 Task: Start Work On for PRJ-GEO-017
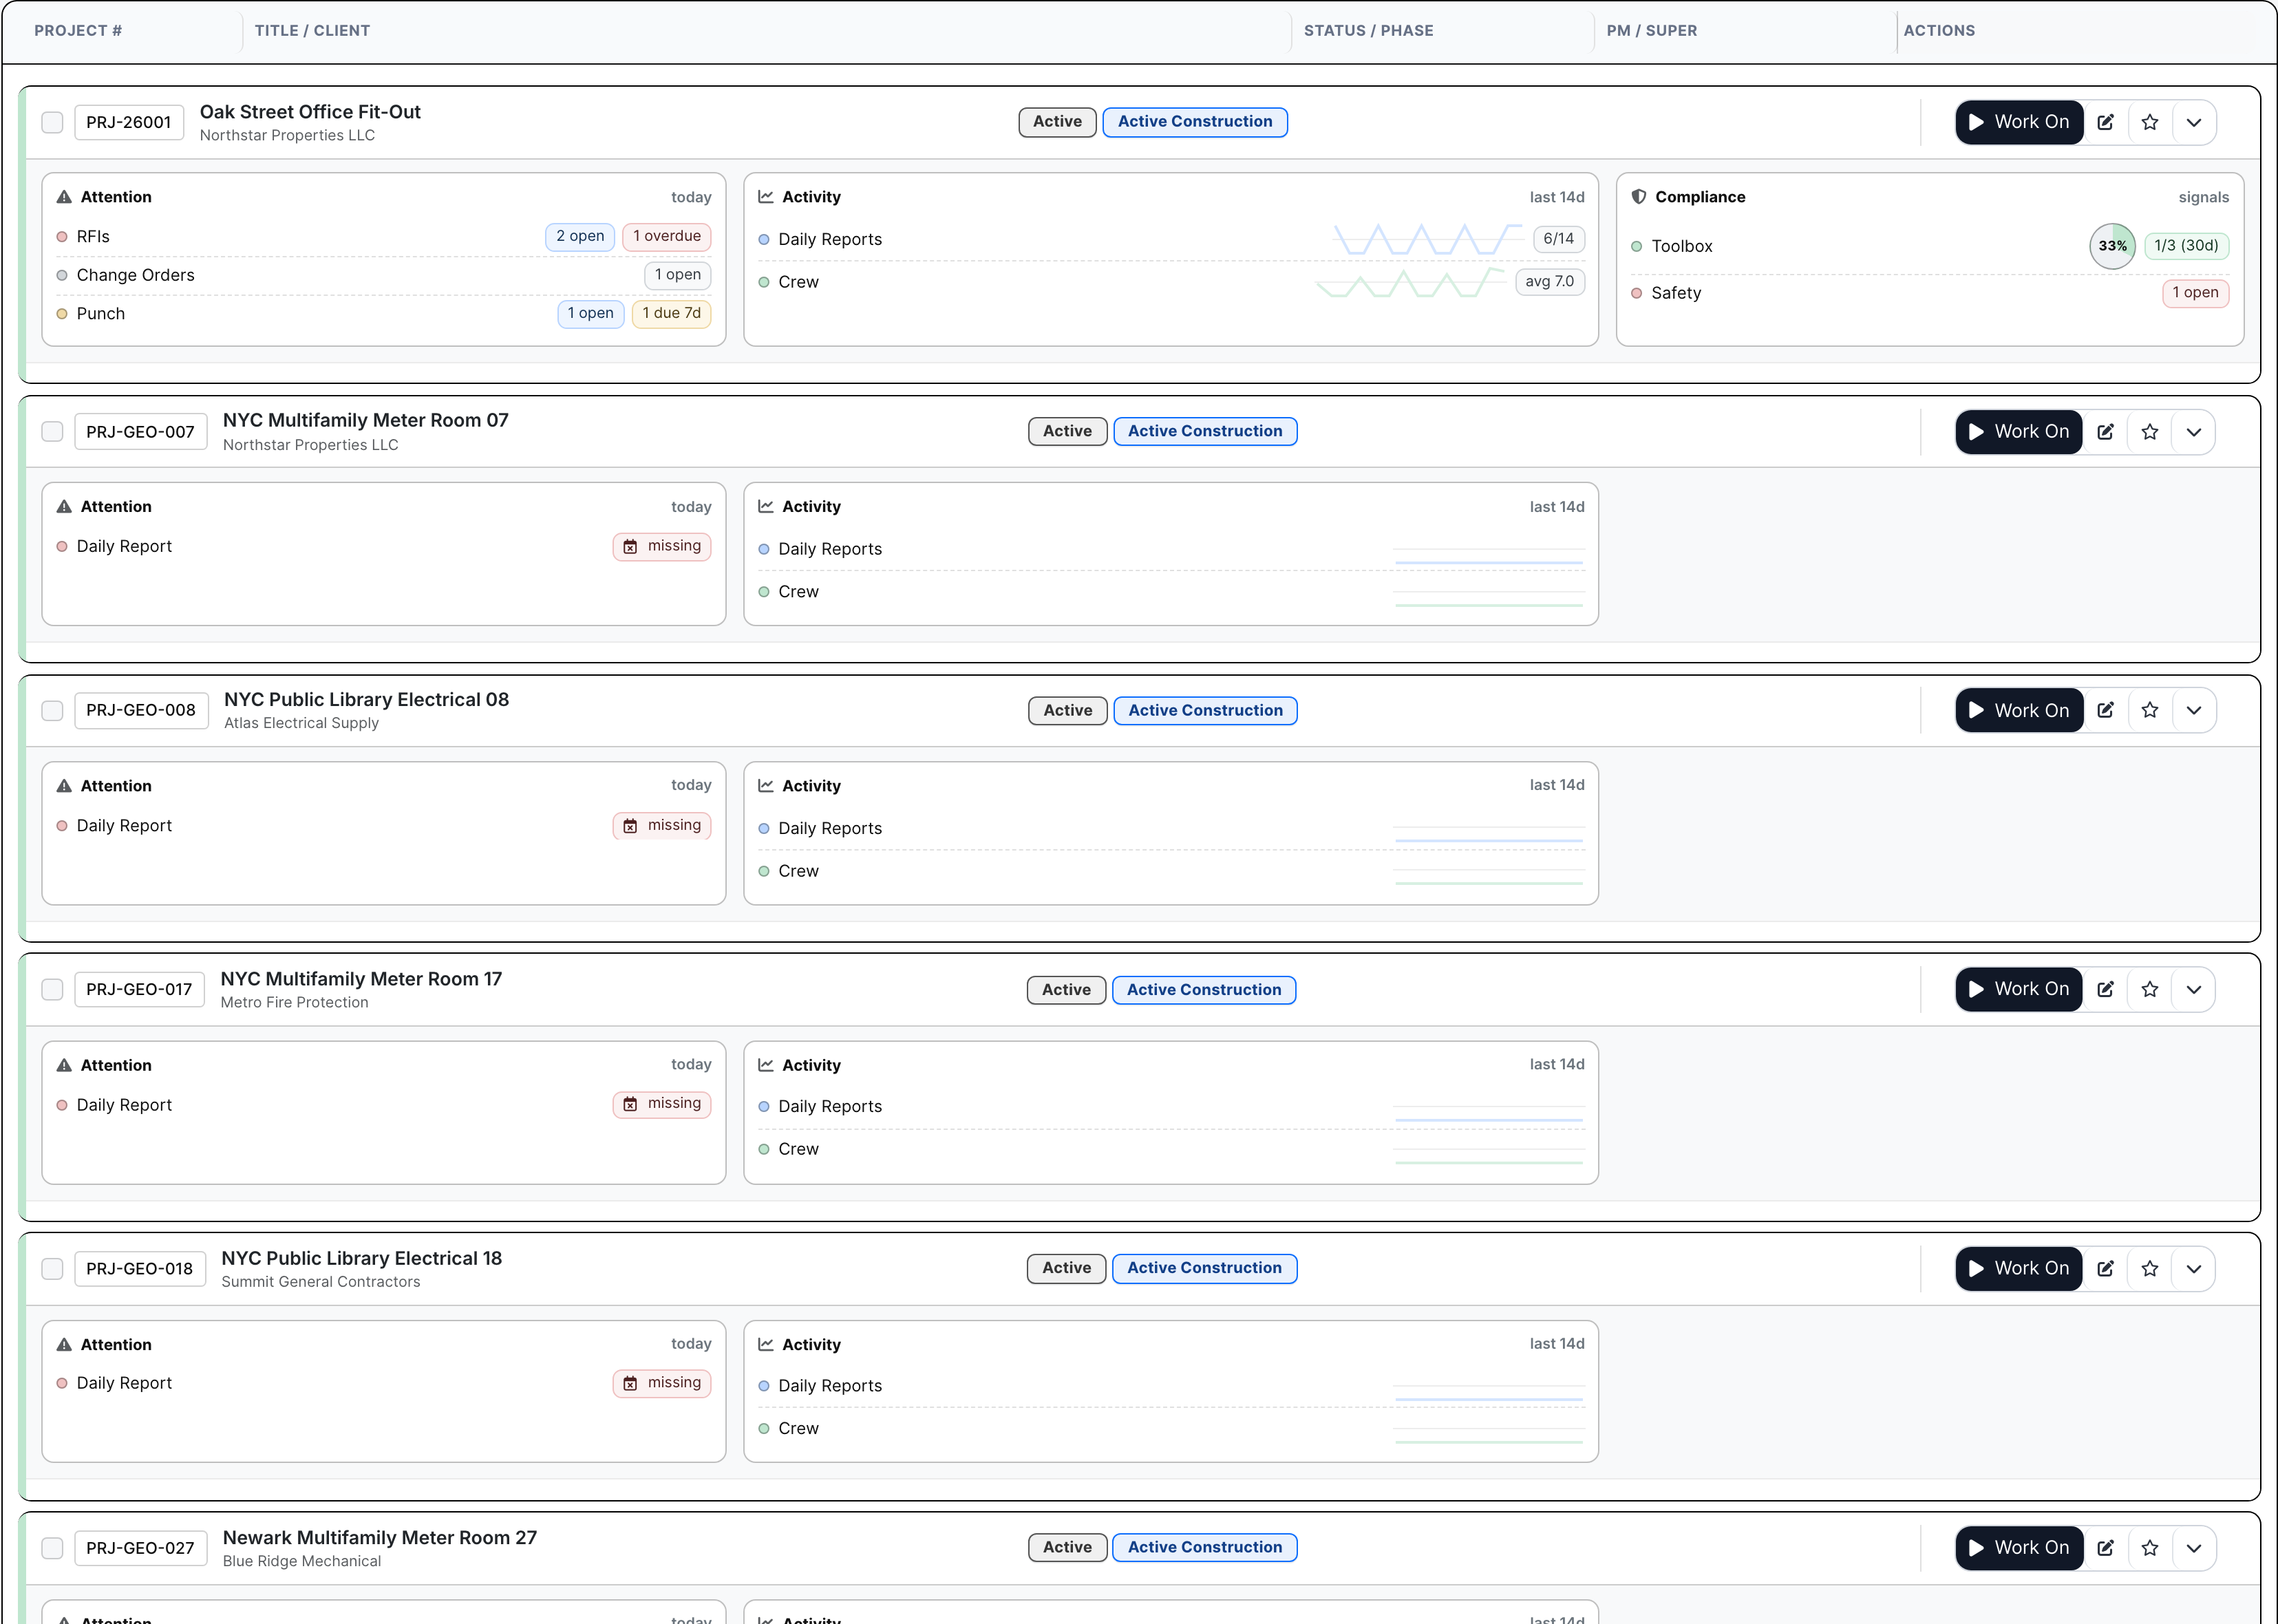click(2019, 989)
